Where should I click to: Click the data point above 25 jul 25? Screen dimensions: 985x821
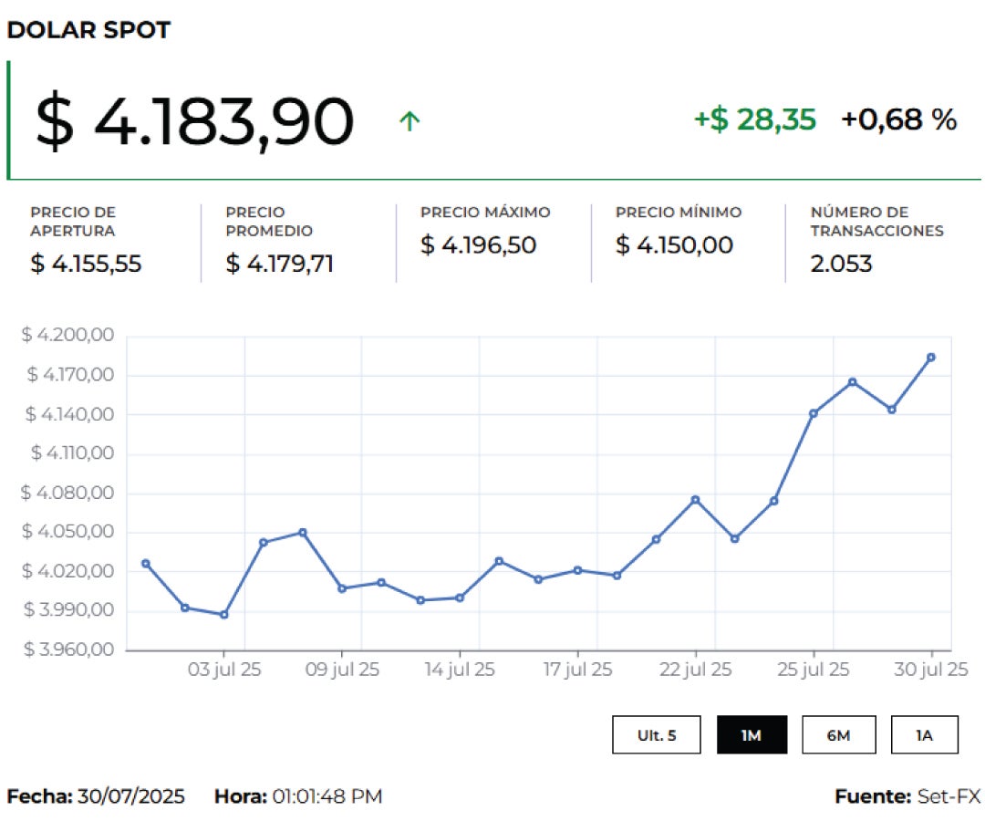tap(814, 413)
